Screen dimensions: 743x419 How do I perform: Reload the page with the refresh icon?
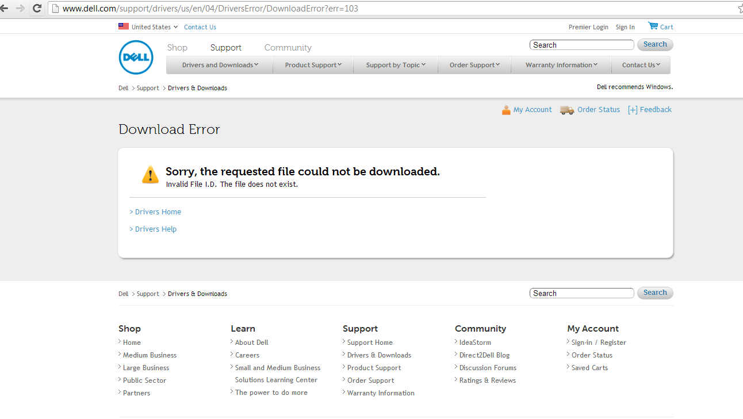[x=37, y=9]
